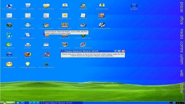Launch the media player icon
This screenshot has height=104, width=185.
[x=46, y=25]
